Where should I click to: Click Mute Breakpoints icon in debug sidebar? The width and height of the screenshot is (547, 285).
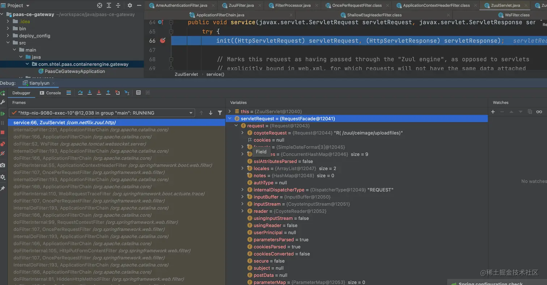pyautogui.click(x=3, y=153)
